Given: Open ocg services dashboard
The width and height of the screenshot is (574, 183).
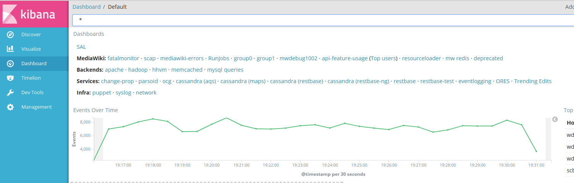Looking at the screenshot, I should 167,81.
